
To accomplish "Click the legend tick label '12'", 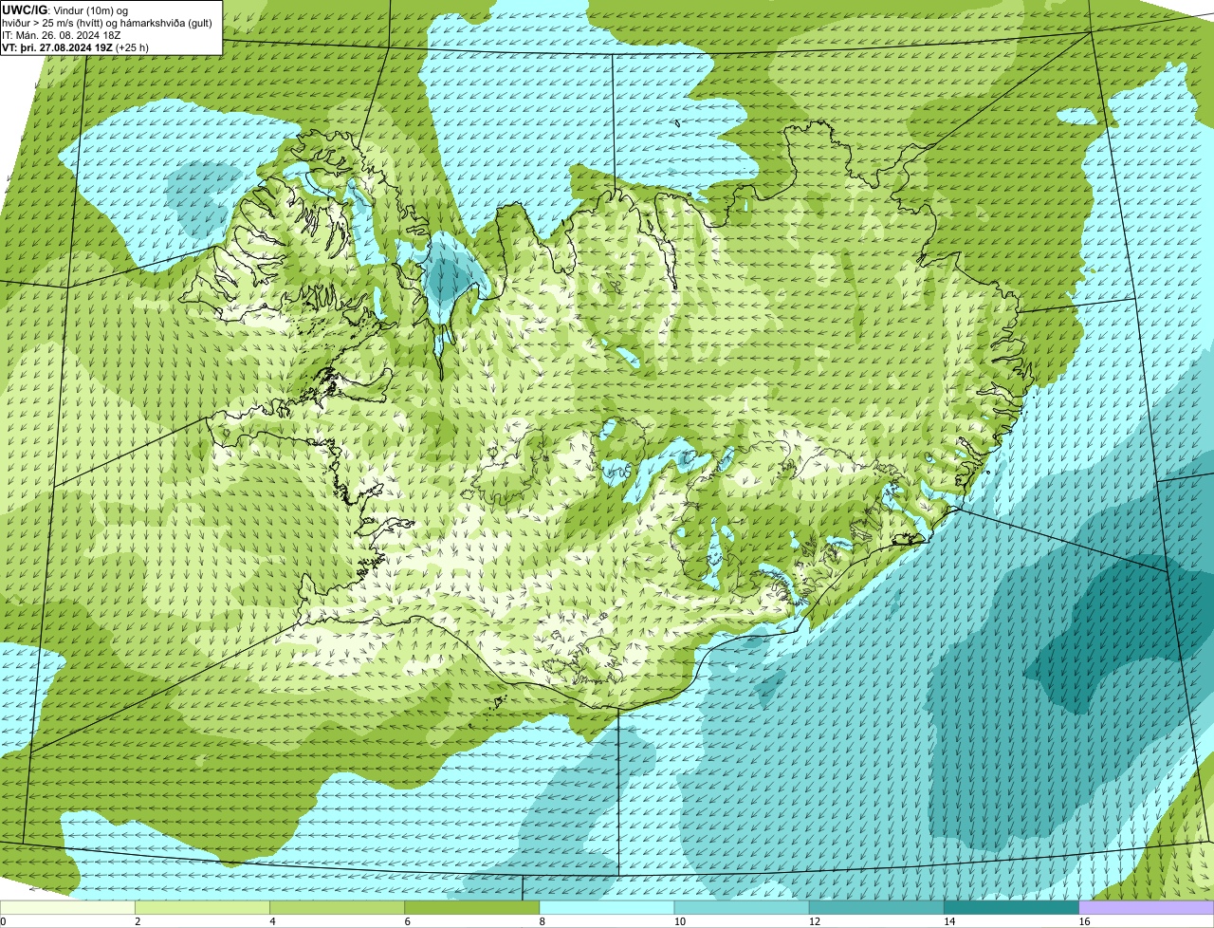I will [x=814, y=921].
